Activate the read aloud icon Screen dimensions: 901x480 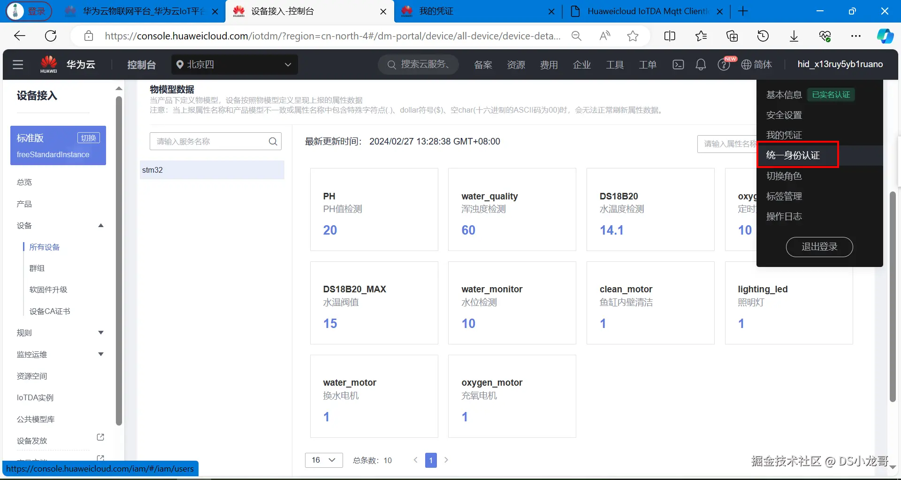pos(605,36)
